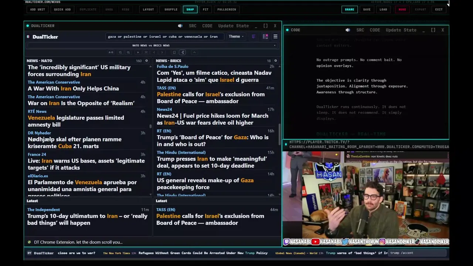Click the keyword search field with gaza query
Image resolution: width=473 pixels, height=266 pixels.
[164, 37]
